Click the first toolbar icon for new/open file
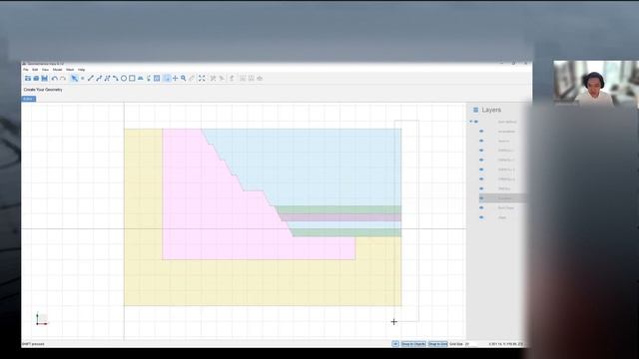The width and height of the screenshot is (639, 359). (x=28, y=78)
